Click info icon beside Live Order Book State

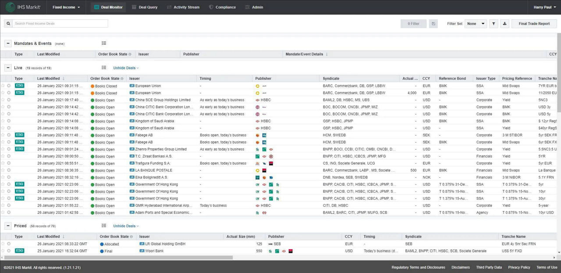(122, 79)
